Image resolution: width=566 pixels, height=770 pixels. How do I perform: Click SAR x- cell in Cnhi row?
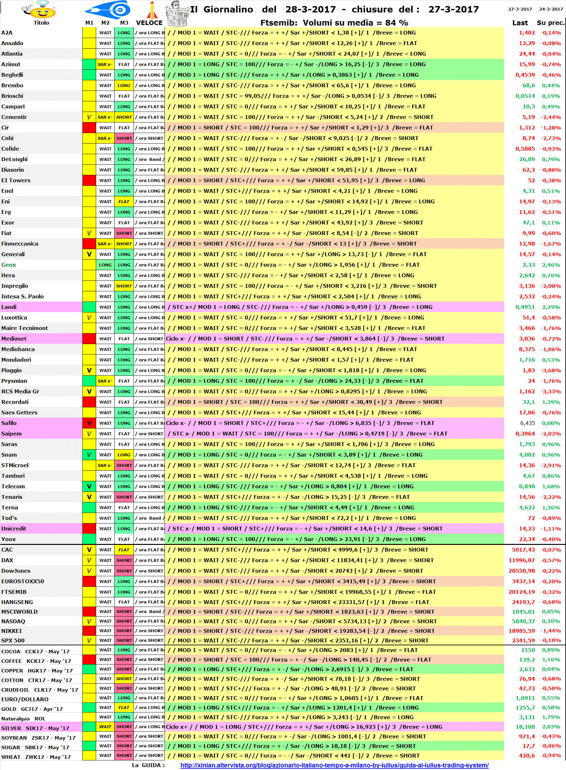point(105,138)
